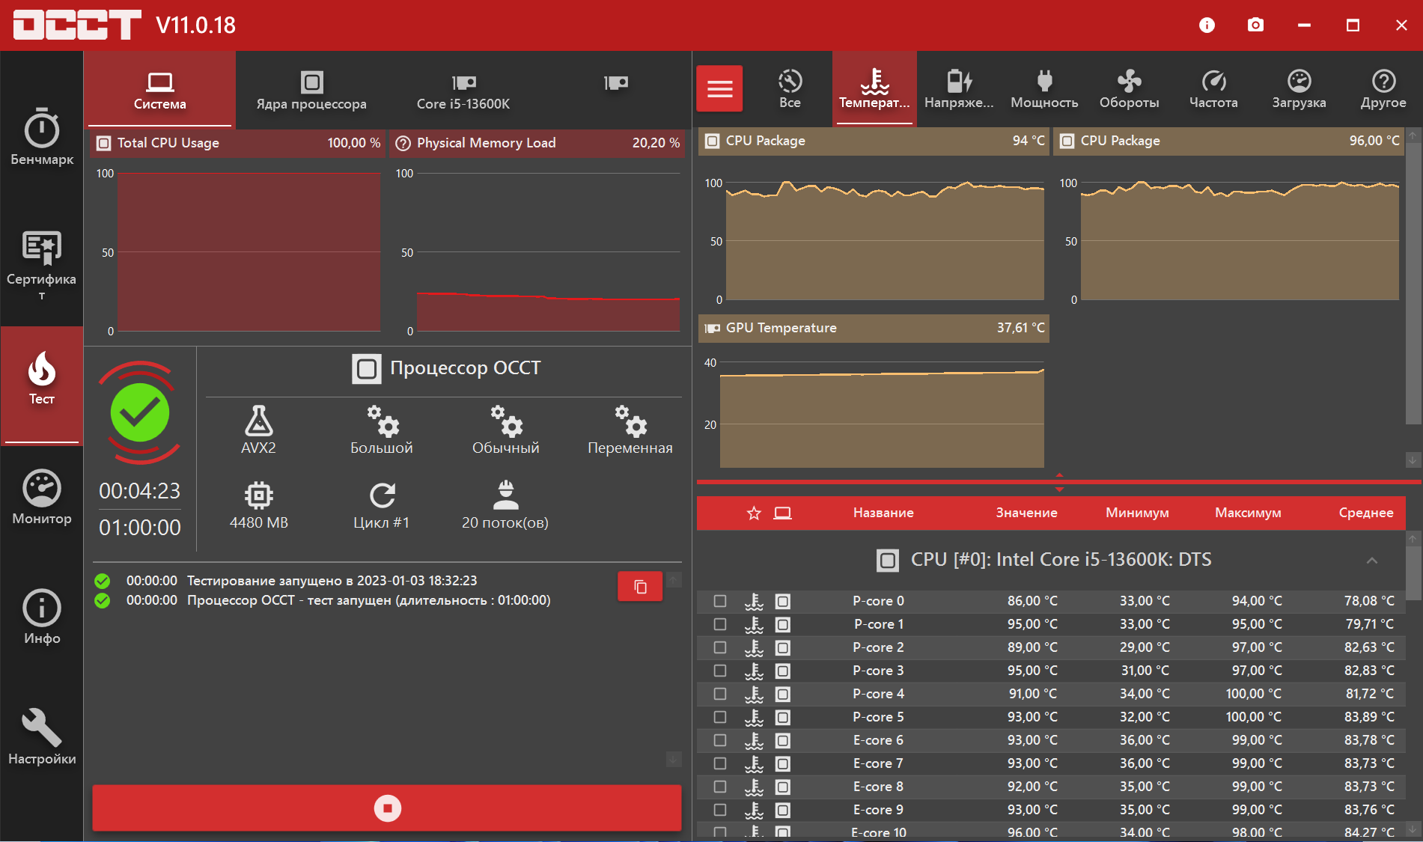Sort by Название column header
The height and width of the screenshot is (842, 1423).
pos(883,513)
